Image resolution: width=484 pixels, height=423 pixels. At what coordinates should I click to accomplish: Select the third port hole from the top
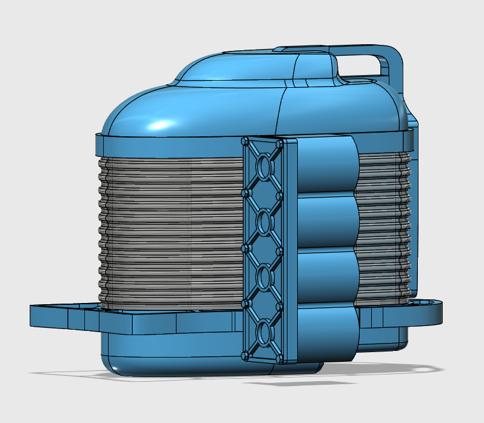tap(264, 278)
